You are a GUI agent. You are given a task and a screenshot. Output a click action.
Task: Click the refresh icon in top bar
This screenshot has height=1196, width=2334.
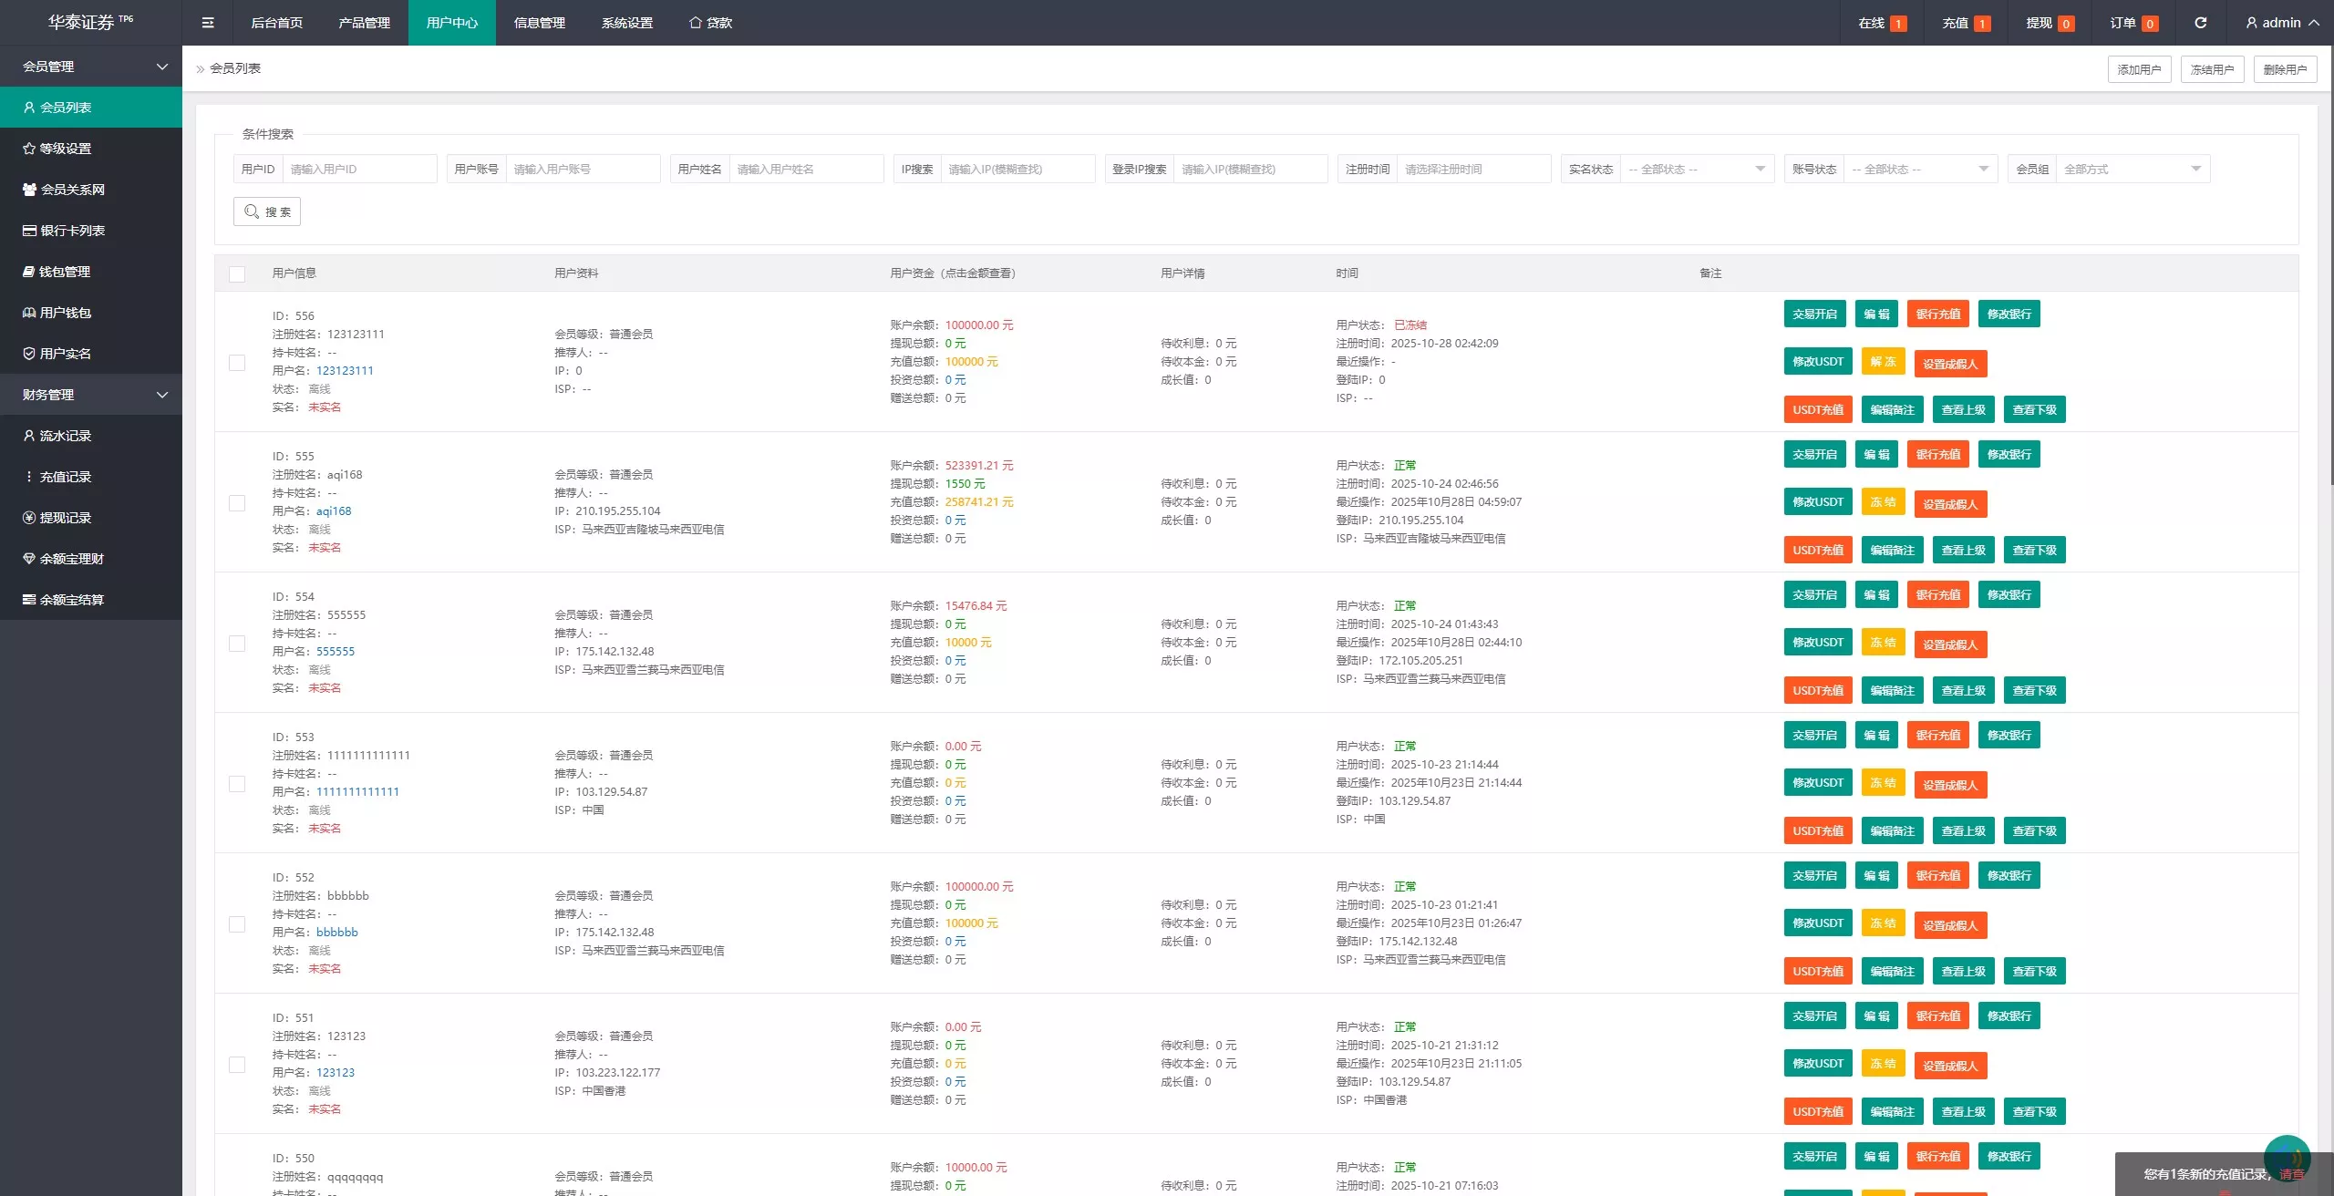(2200, 23)
